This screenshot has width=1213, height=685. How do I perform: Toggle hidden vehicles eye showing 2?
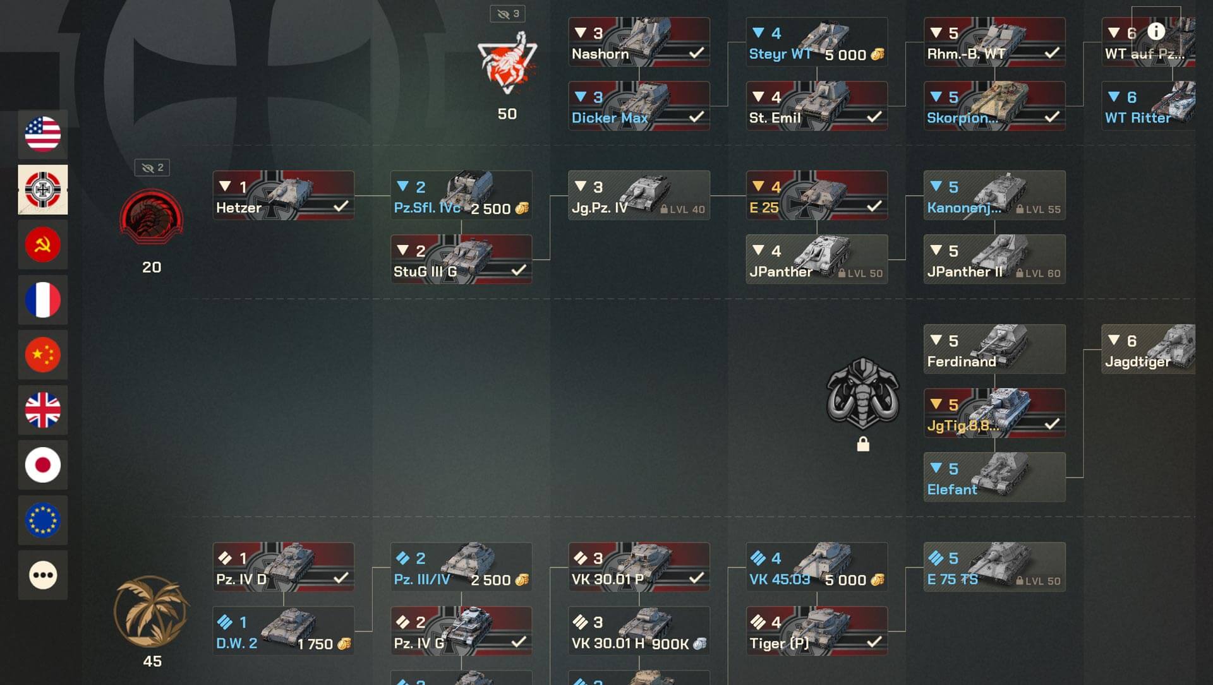pyautogui.click(x=152, y=168)
